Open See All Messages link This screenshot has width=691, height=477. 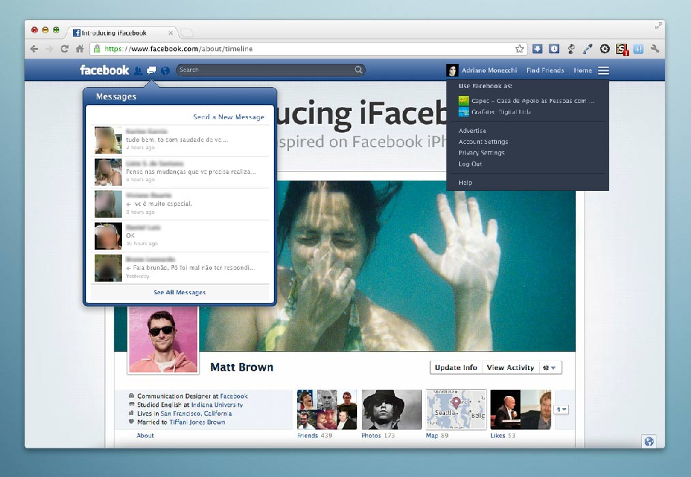pyautogui.click(x=179, y=292)
